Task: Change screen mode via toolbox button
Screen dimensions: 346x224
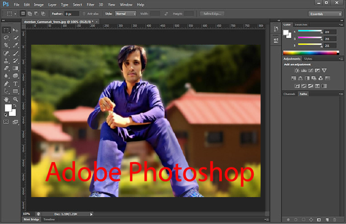Action: point(16,122)
